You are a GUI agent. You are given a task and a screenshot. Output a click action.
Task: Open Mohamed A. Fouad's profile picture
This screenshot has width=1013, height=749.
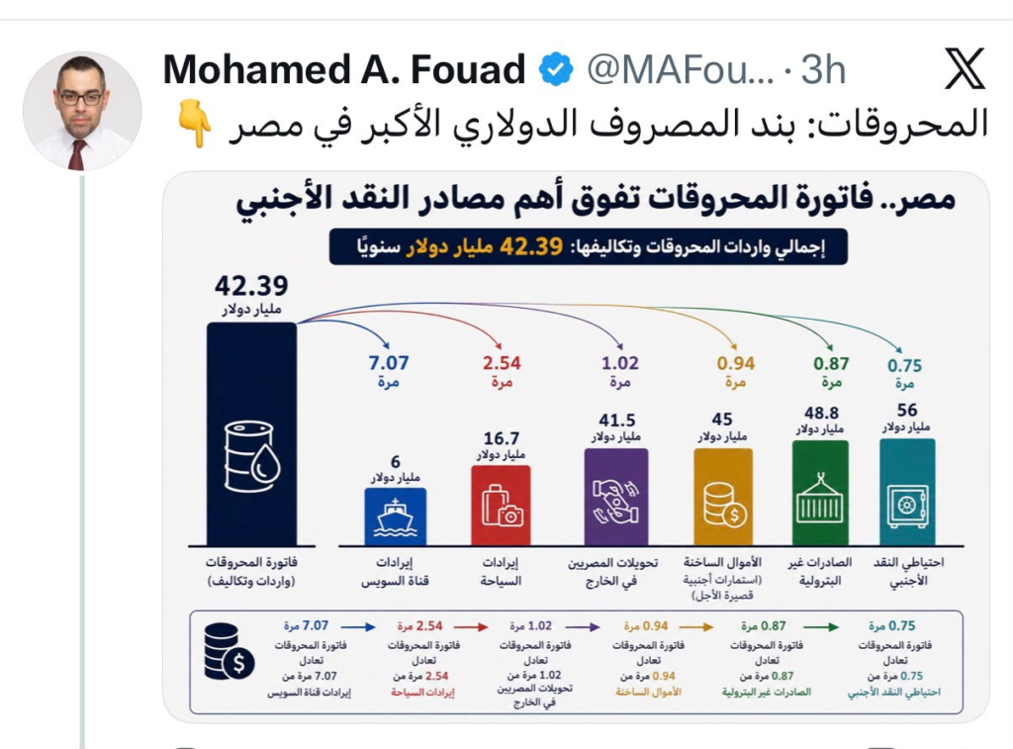point(82,111)
